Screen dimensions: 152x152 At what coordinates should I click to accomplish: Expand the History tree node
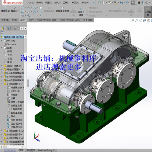pos(2,40)
